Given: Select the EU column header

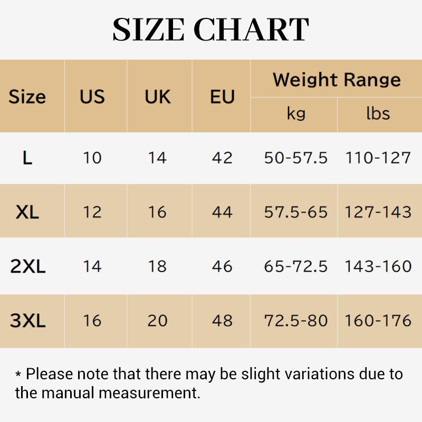Looking at the screenshot, I should tap(222, 97).
